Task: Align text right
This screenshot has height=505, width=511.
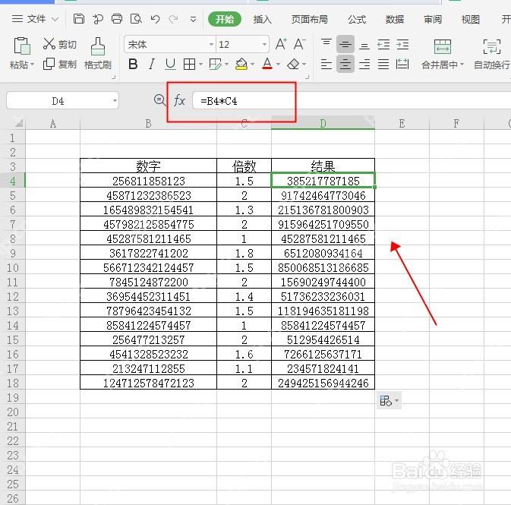Action: pos(364,65)
